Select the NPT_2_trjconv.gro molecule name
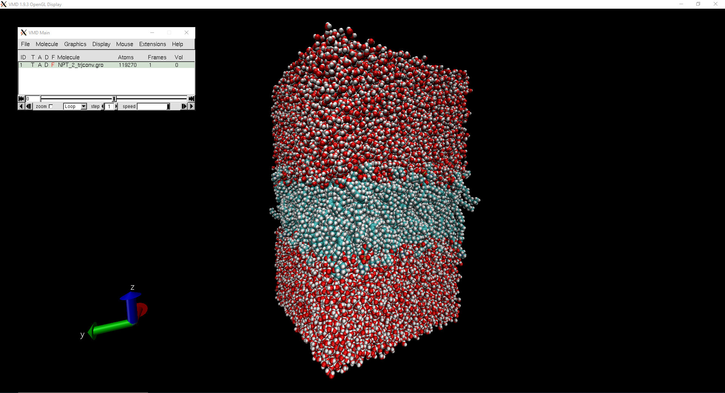 pos(80,65)
